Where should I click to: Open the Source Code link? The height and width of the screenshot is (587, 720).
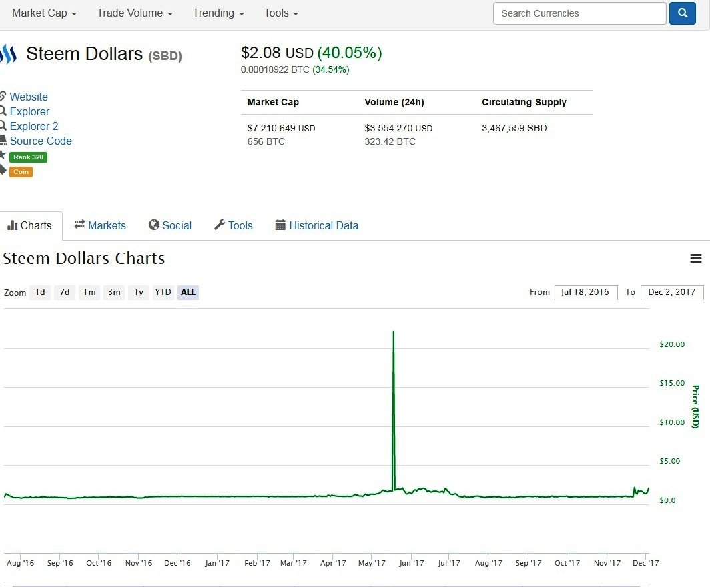[x=41, y=141]
